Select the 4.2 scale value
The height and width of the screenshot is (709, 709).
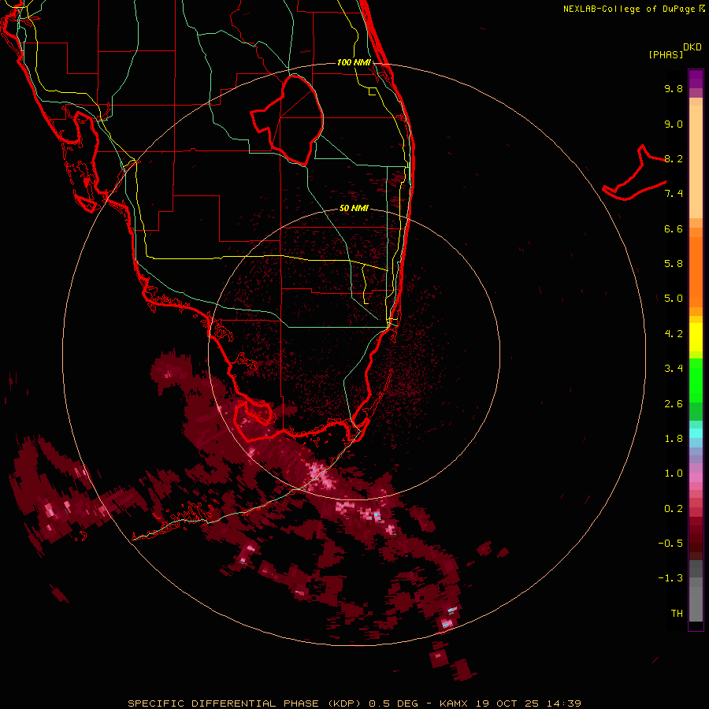pos(674,334)
